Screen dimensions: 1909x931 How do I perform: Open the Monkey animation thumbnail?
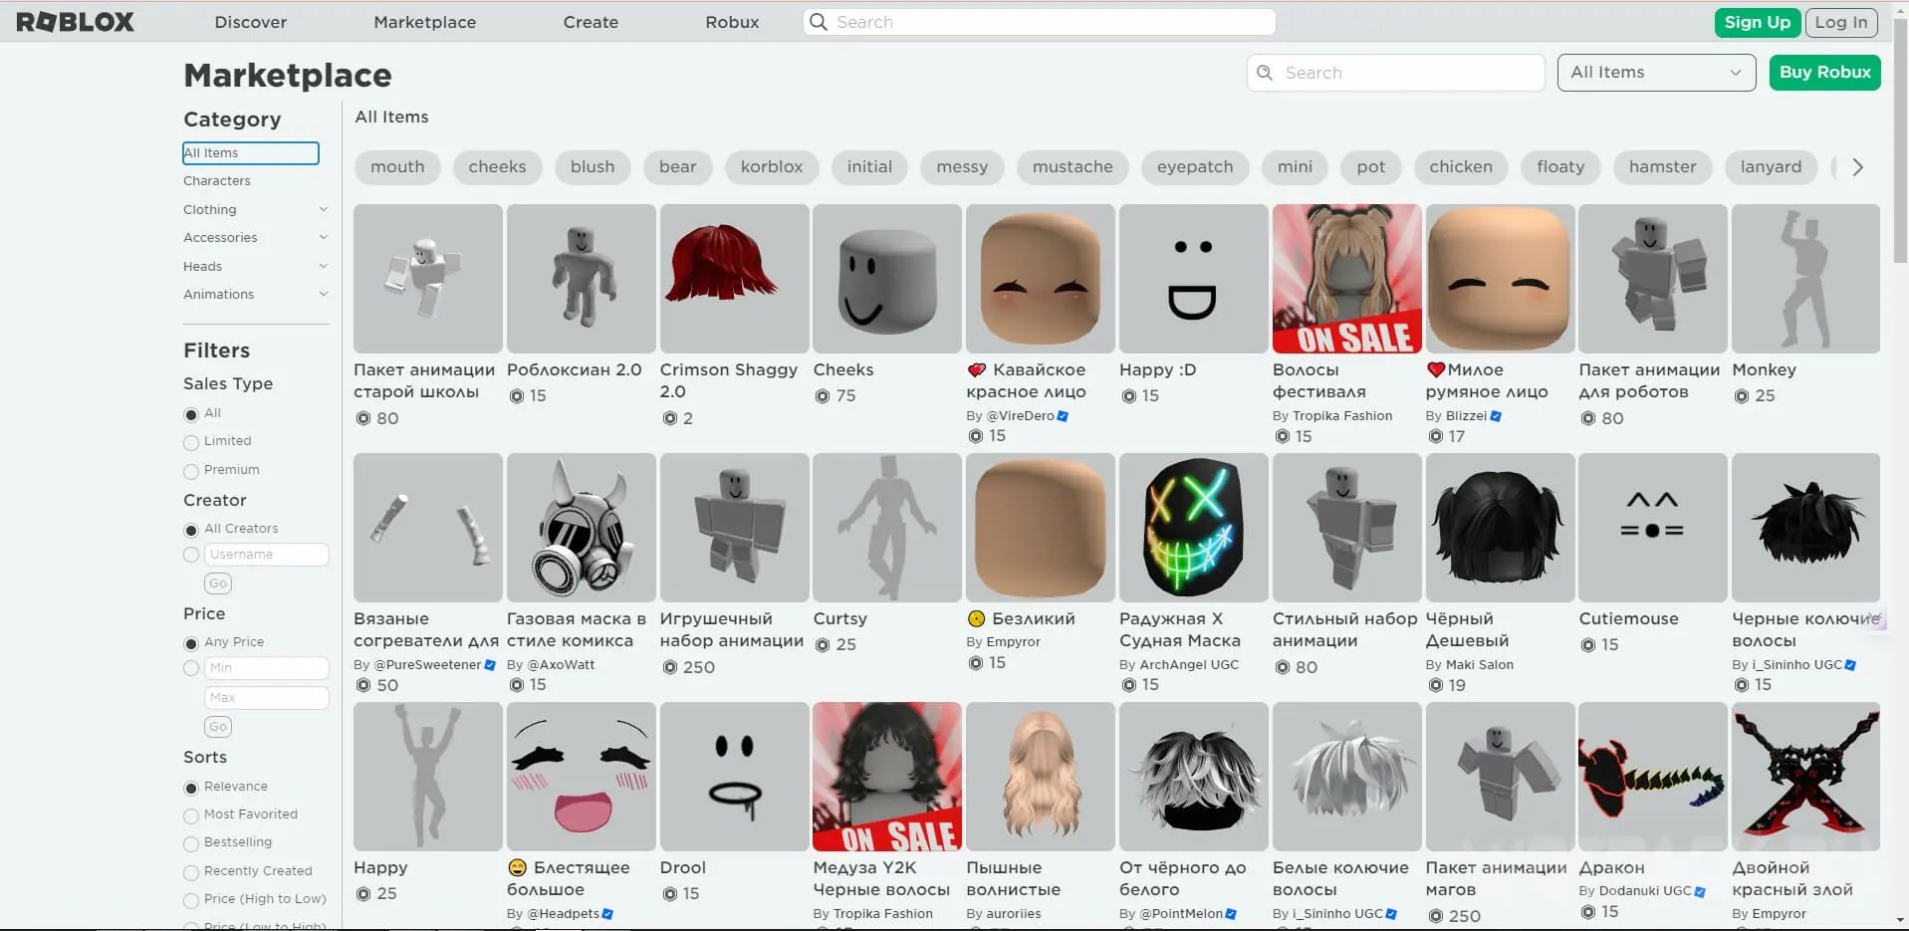(1805, 279)
